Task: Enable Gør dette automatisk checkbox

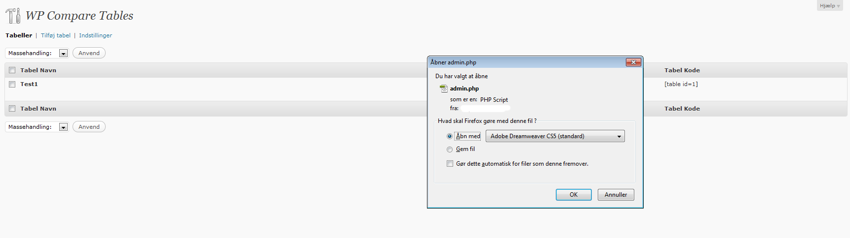Action: click(450, 164)
